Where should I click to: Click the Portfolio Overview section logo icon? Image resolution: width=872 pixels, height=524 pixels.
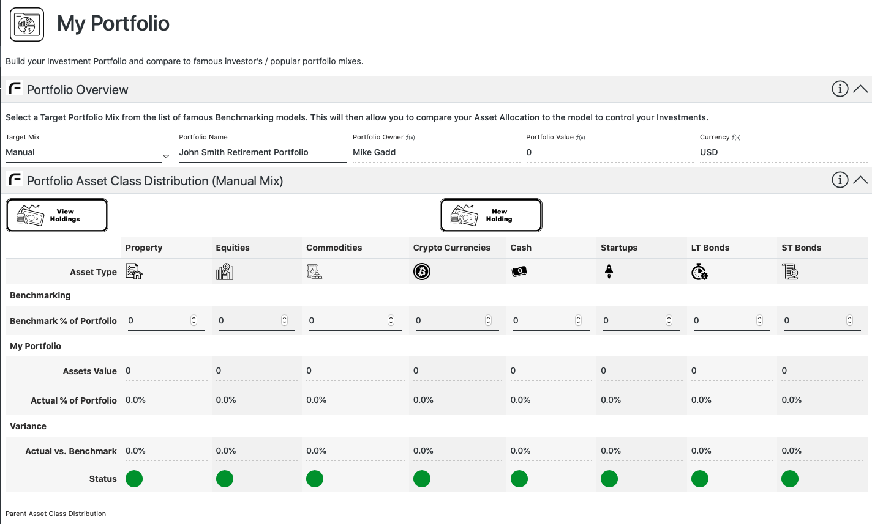tap(15, 88)
